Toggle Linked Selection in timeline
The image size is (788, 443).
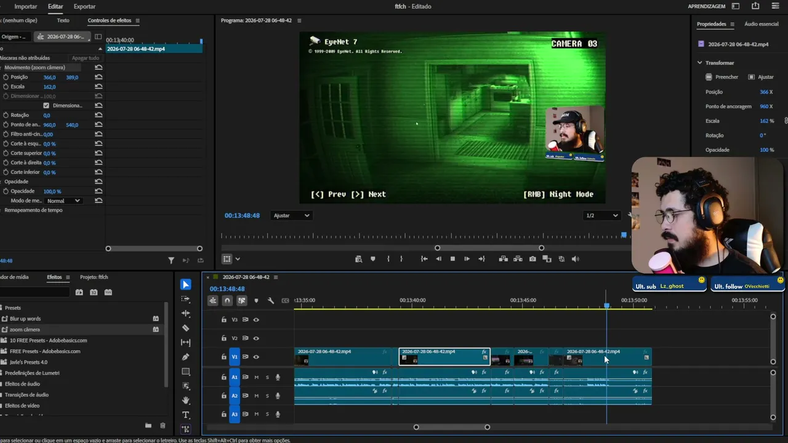point(242,301)
